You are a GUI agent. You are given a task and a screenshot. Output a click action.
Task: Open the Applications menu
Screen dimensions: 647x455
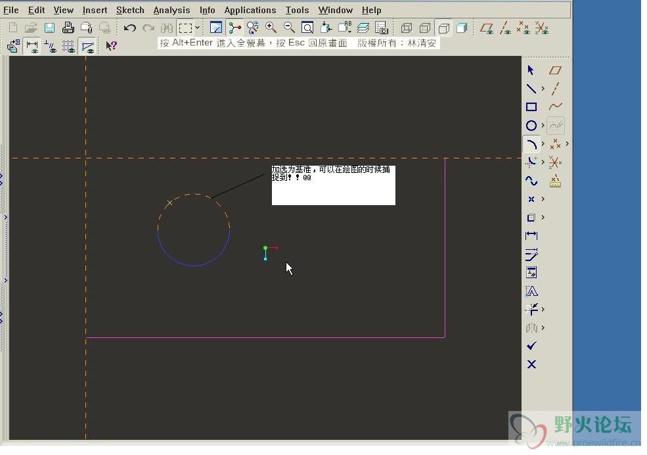250,10
